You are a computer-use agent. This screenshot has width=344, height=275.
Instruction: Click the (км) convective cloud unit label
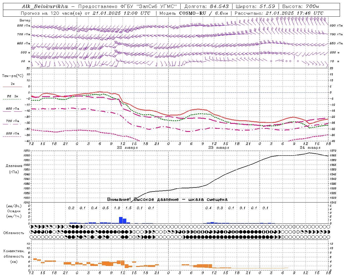coord(14,262)
